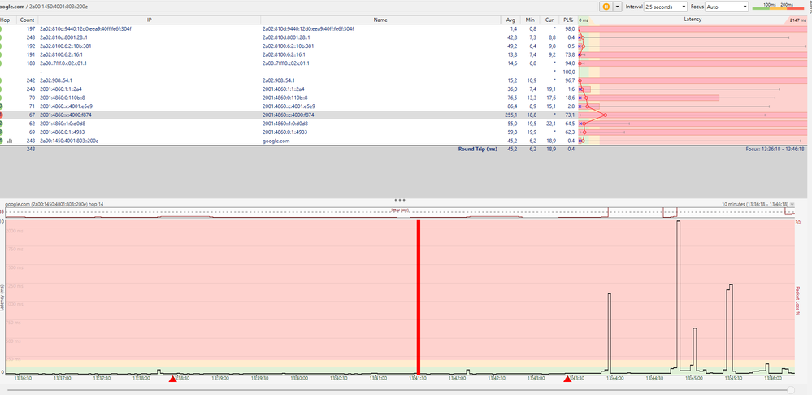This screenshot has width=812, height=395.
Task: Click the 13:41:00 time axis label
Action: tap(379, 379)
